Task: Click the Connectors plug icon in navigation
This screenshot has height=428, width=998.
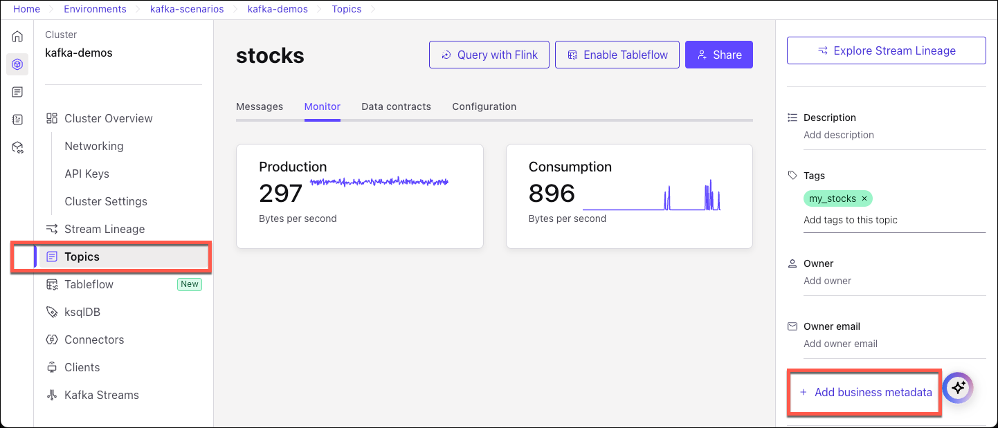Action: 52,339
